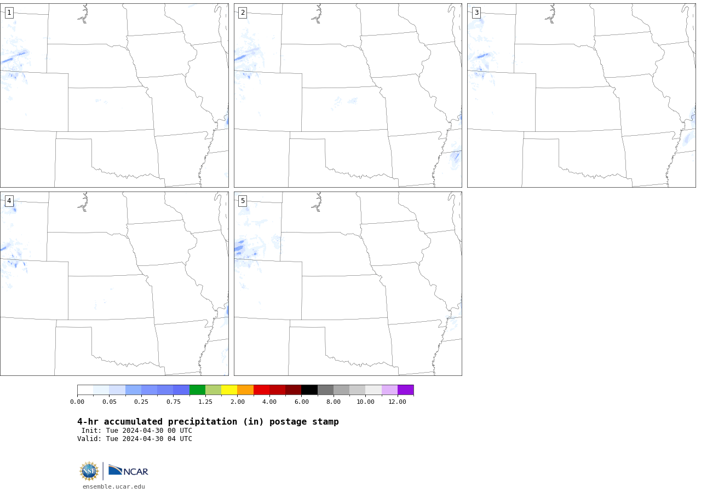Click the Init: Tue 2024-04-30 00 UTC line
This screenshot has width=701, height=493.
point(137,431)
